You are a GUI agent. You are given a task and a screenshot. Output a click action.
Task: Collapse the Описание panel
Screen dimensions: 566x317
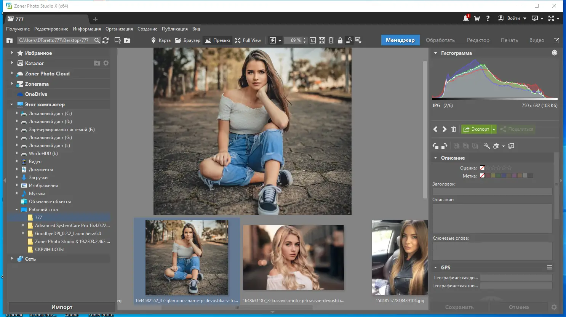(435, 157)
